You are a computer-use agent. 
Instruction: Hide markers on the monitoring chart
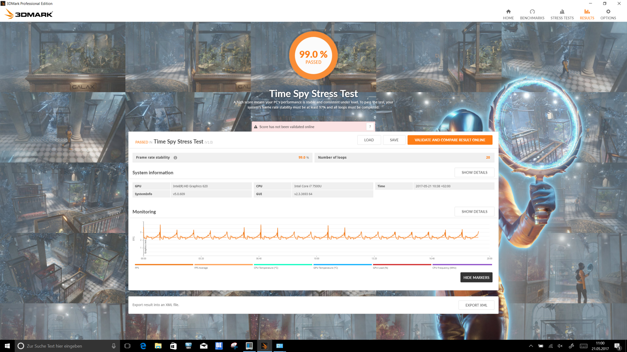click(x=476, y=277)
